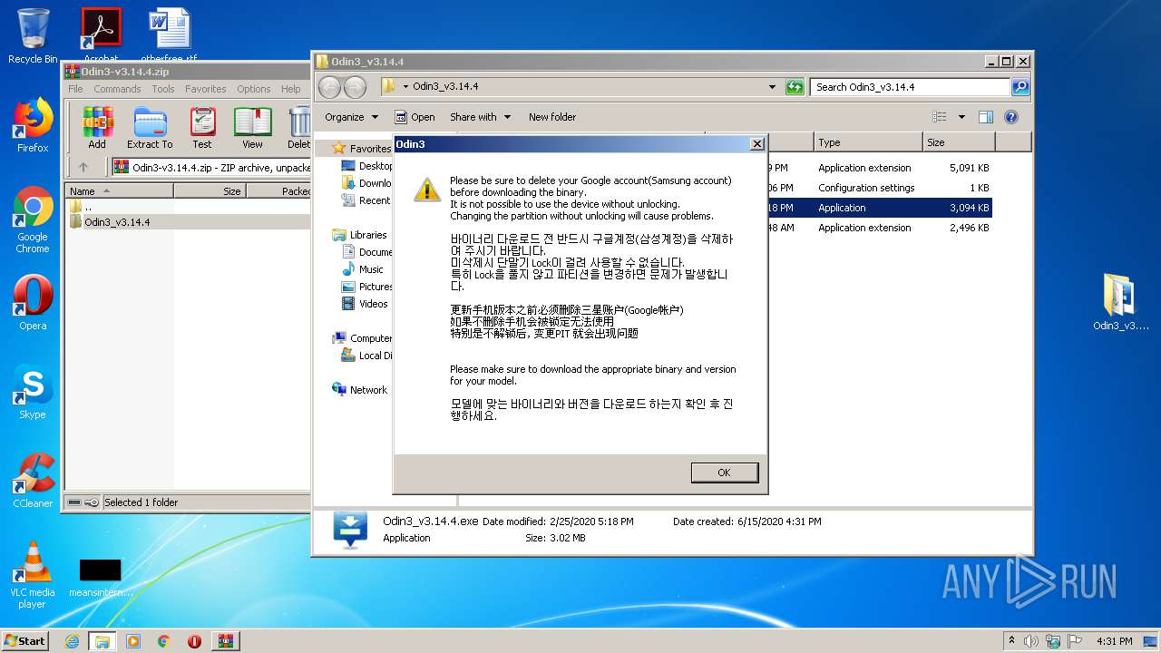Open WinRAR Help menu
1161x653 pixels.
click(x=291, y=89)
